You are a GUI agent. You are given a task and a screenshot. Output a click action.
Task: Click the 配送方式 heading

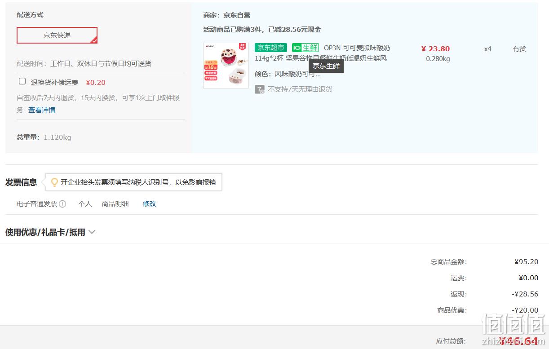[30, 15]
